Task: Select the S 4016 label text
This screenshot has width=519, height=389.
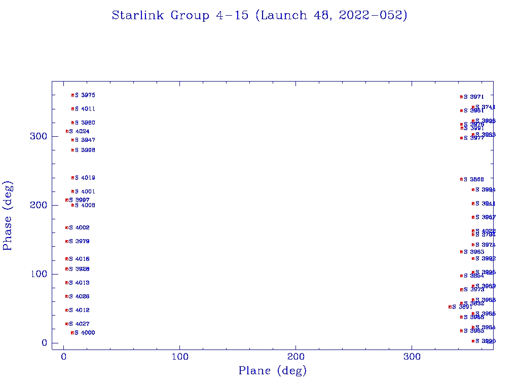Action: (80, 259)
